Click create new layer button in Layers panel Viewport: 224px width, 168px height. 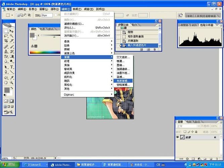coord(211,159)
